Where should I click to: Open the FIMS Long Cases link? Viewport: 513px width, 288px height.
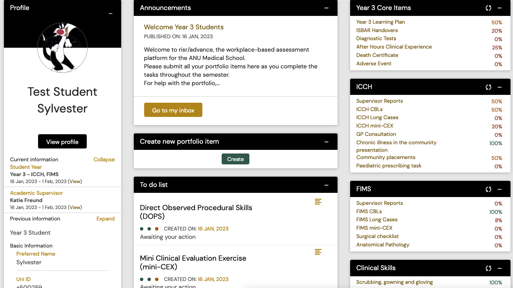coord(377,220)
